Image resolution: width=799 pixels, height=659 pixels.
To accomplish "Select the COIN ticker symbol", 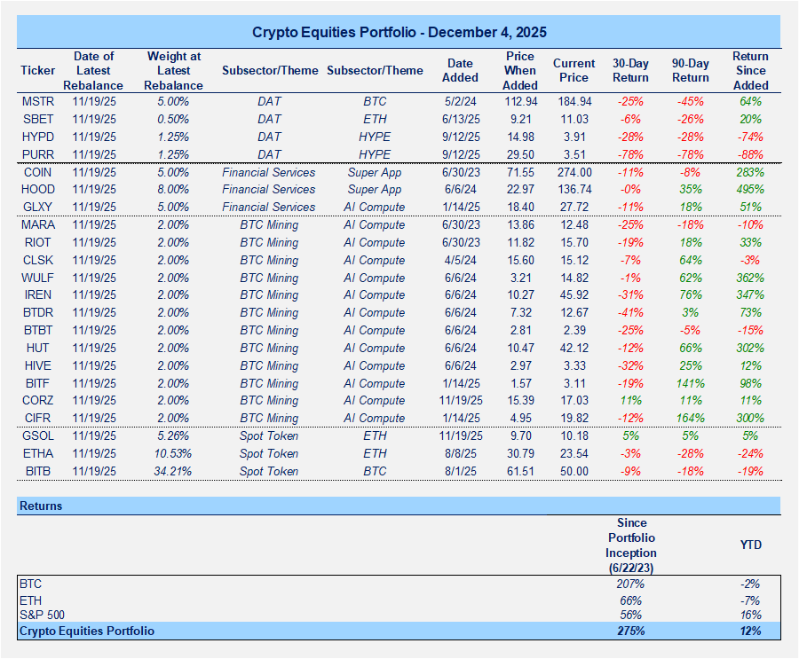I will coord(37,172).
